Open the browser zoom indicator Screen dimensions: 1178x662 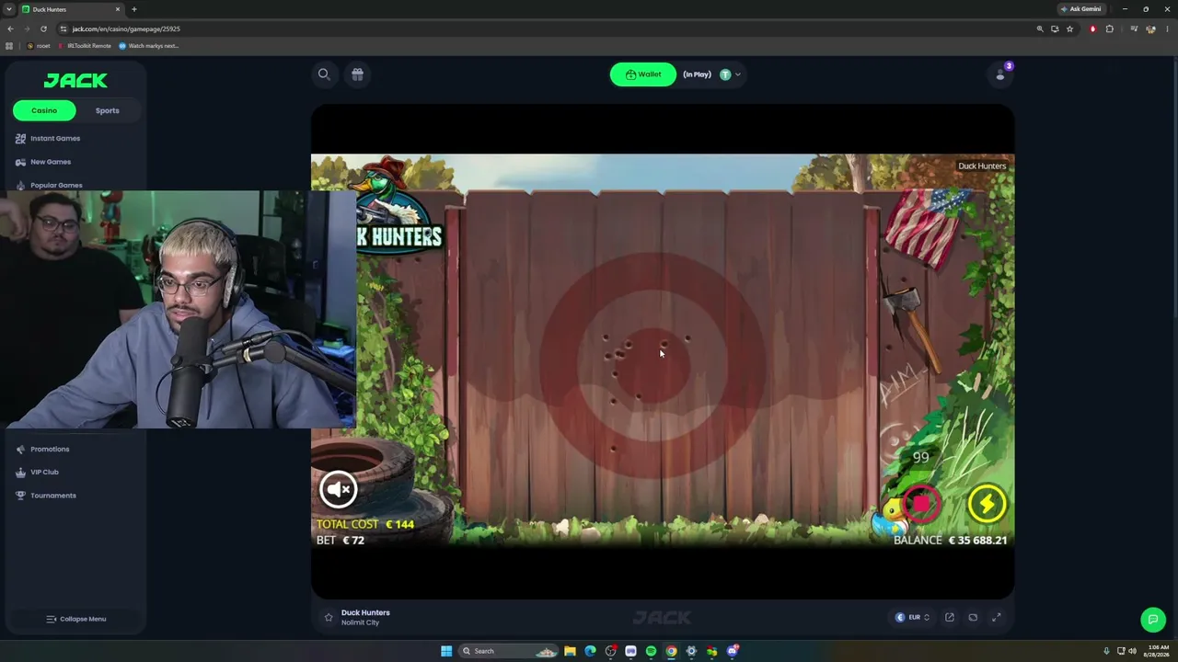[x=1040, y=29]
